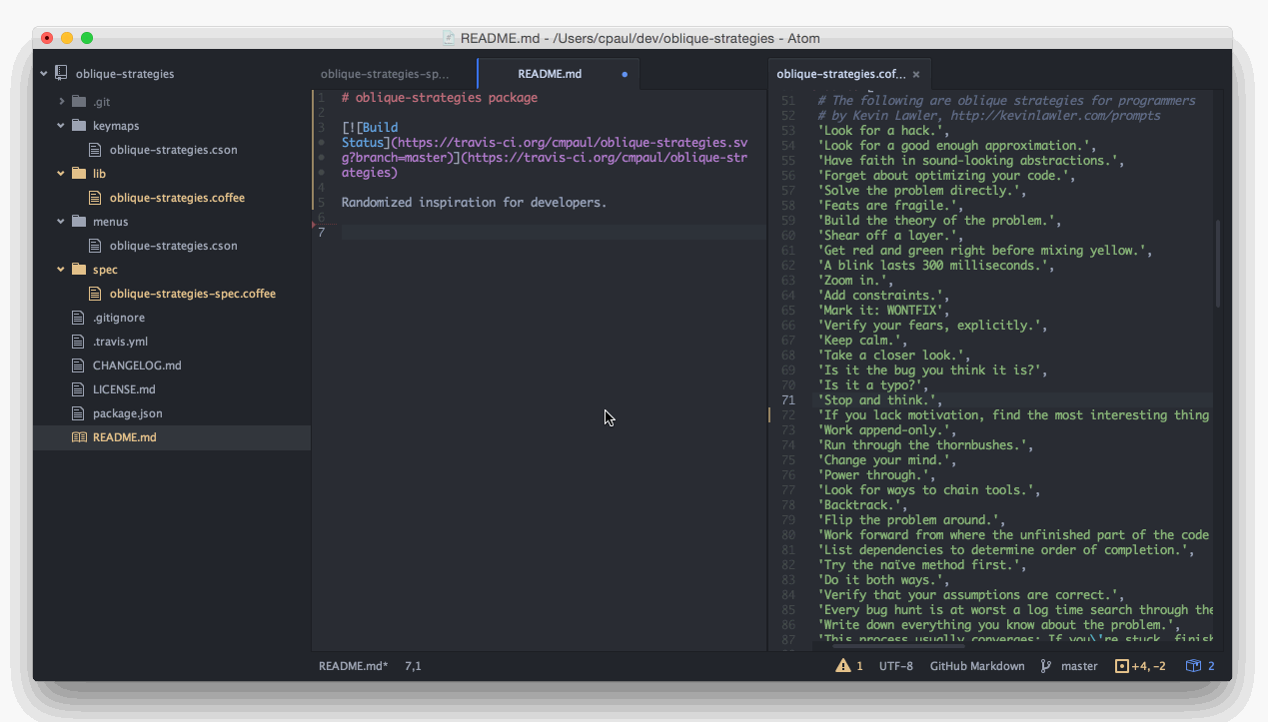The width and height of the screenshot is (1268, 722).
Task: Click the document proxy icon in title bar
Action: (x=450, y=38)
